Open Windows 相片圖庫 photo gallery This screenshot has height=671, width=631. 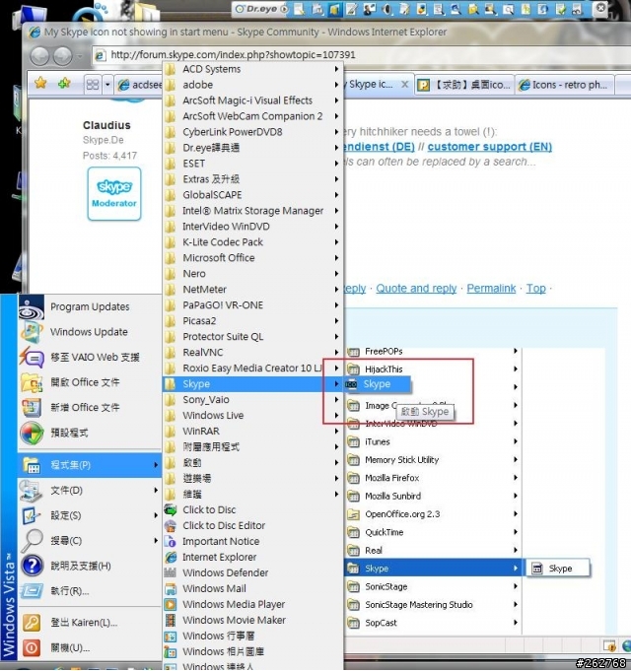click(252, 651)
